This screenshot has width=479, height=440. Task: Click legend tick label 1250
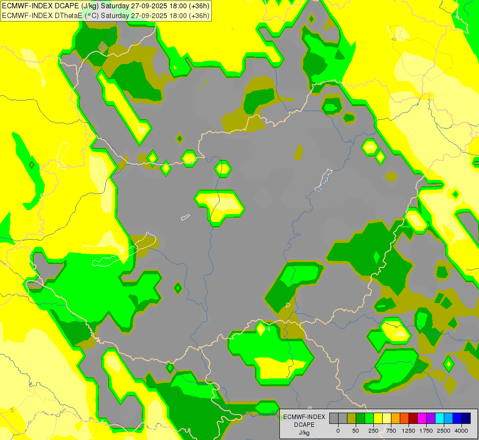pos(409,431)
